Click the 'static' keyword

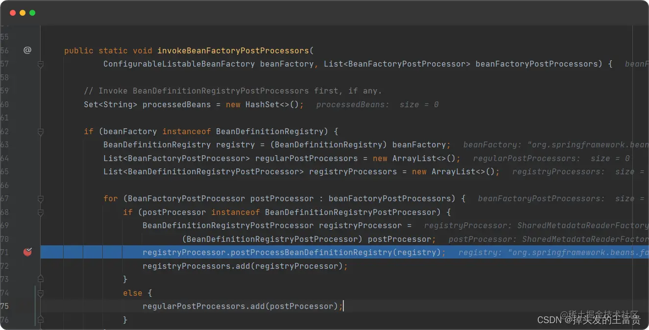(x=113, y=50)
